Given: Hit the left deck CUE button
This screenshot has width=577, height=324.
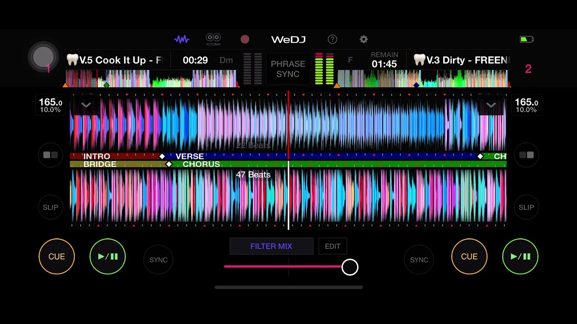Looking at the screenshot, I should coord(57,256).
